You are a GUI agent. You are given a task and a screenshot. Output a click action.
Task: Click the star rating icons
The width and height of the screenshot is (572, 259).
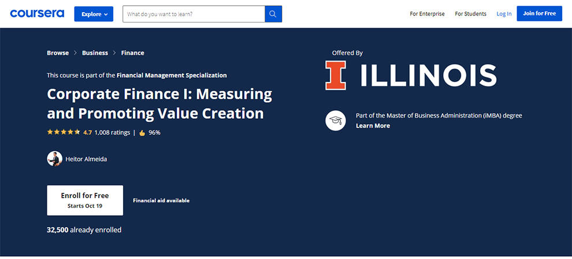(64, 132)
